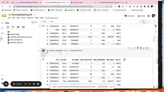Stop sharing screen with Loom
Viewport: 164px width, 92px height.
102,87
